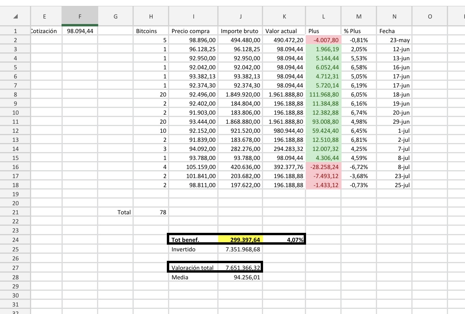Click the Valor actual header cell
Viewport: 465px width, 314px height.
click(x=284, y=31)
